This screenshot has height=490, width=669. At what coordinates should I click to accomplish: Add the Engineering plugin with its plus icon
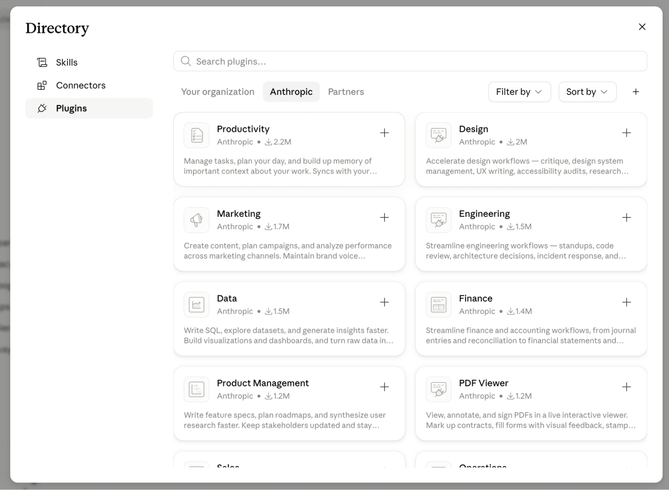point(626,217)
